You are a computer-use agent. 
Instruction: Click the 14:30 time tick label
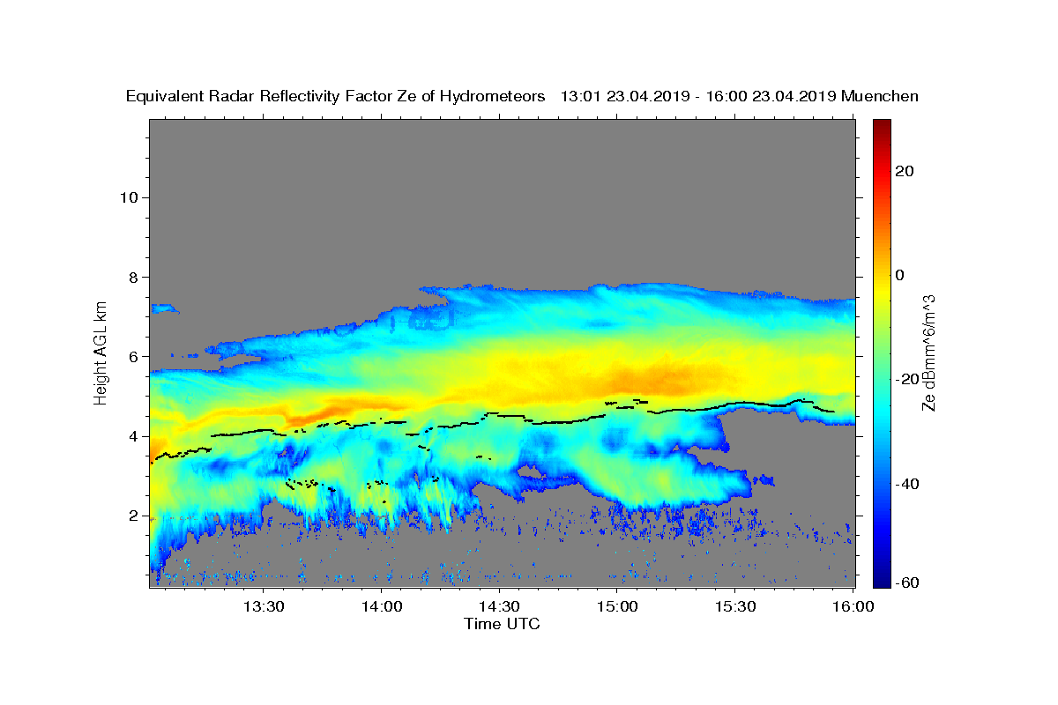coord(499,606)
